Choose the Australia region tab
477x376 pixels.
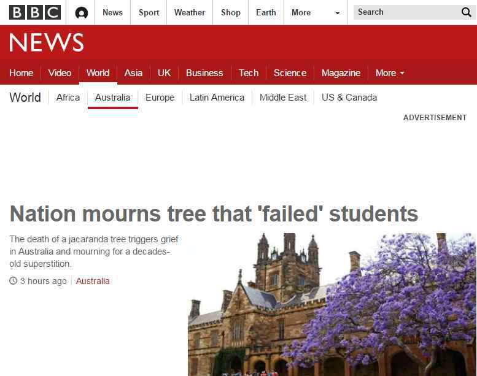[112, 98]
